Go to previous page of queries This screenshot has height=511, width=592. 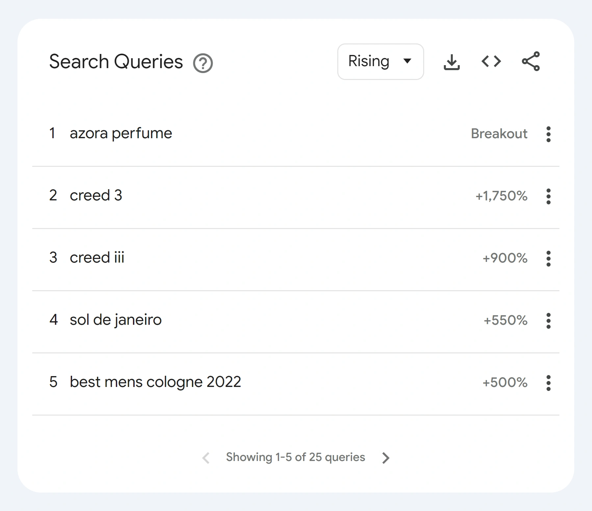coord(206,458)
